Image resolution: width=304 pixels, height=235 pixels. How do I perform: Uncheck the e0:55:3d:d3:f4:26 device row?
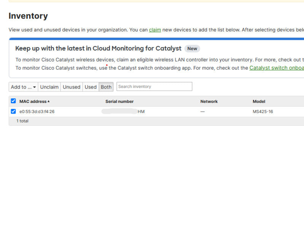pyautogui.click(x=13, y=111)
